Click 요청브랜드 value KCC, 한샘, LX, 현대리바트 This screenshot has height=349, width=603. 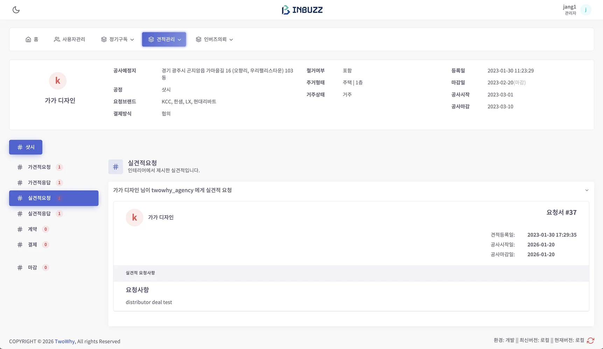click(x=189, y=102)
